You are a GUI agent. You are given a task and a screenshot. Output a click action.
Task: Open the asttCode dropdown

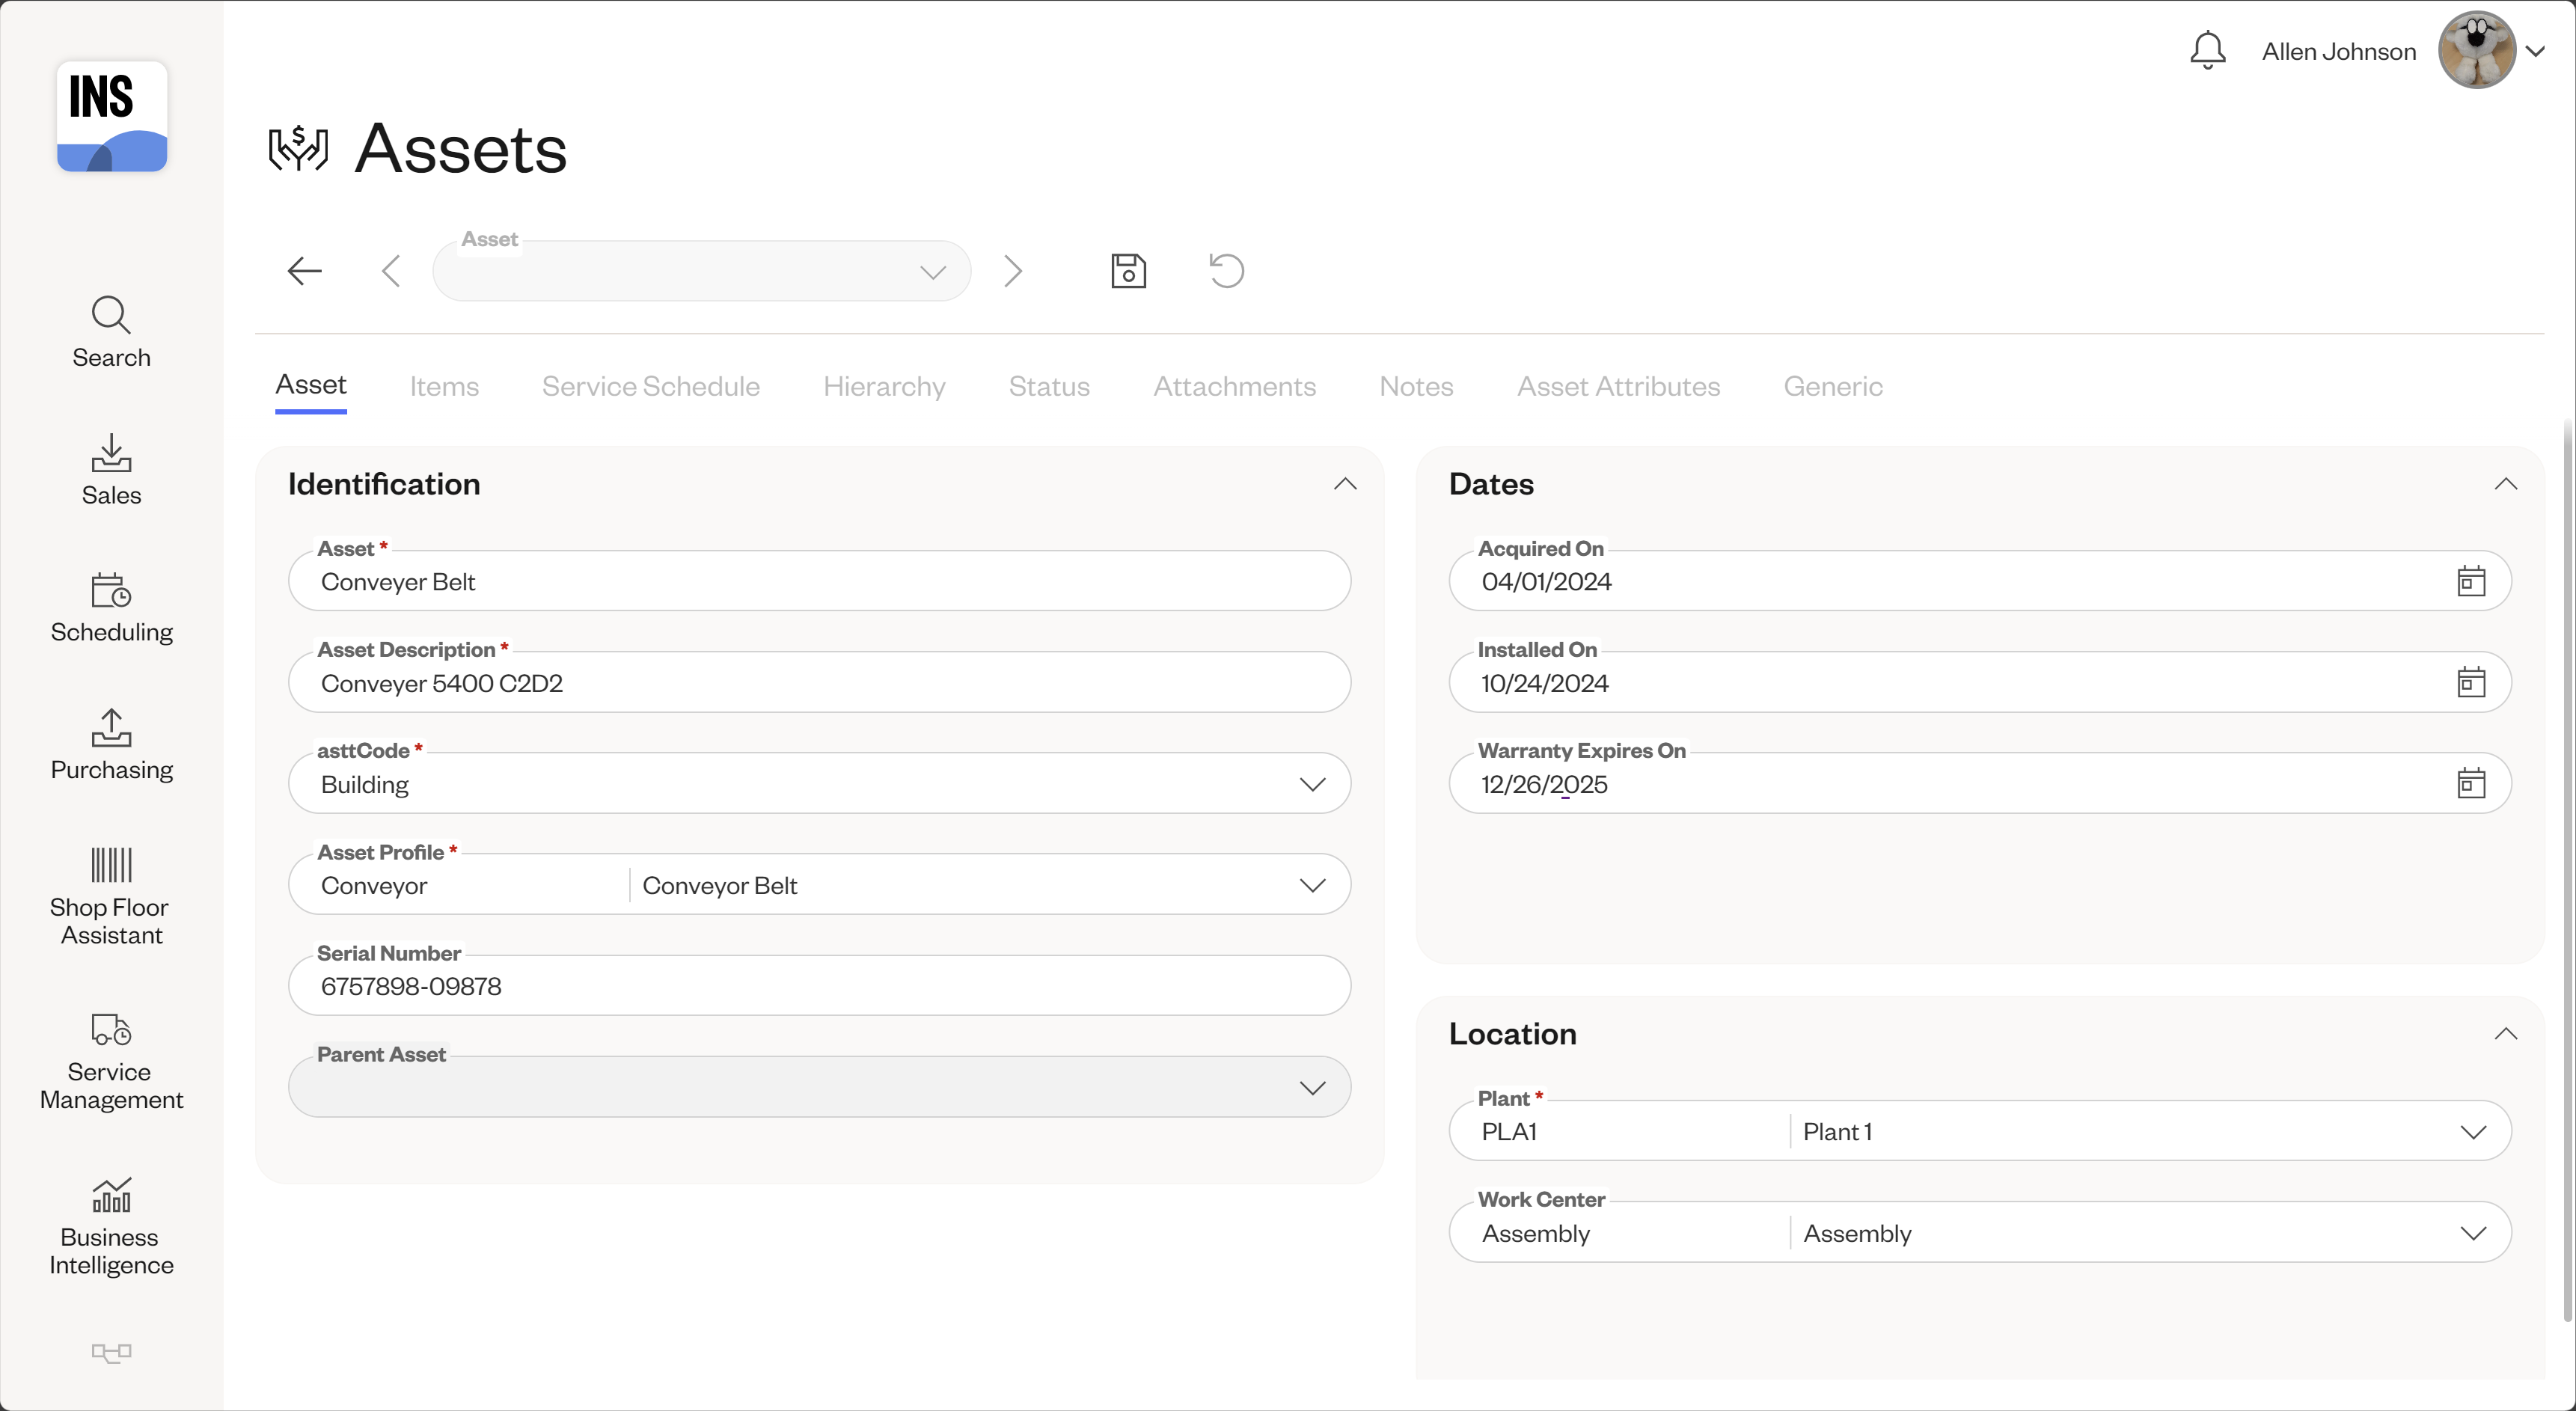pyautogui.click(x=1313, y=783)
